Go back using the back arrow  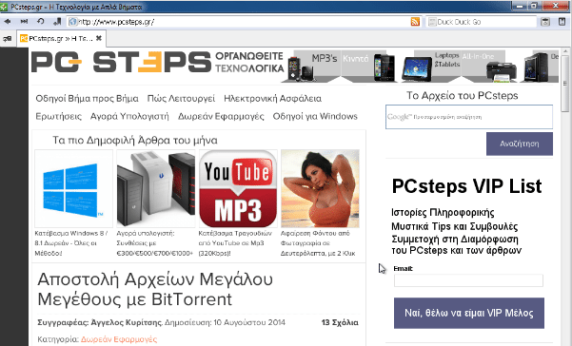pyautogui.click(x=7, y=22)
